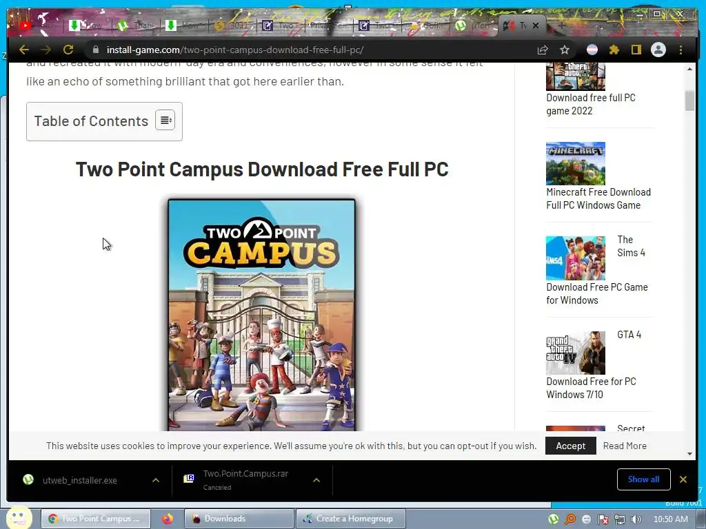Switch to the 'Priva' tab
Image resolution: width=706 pixels, height=529 pixels.
pos(327,25)
